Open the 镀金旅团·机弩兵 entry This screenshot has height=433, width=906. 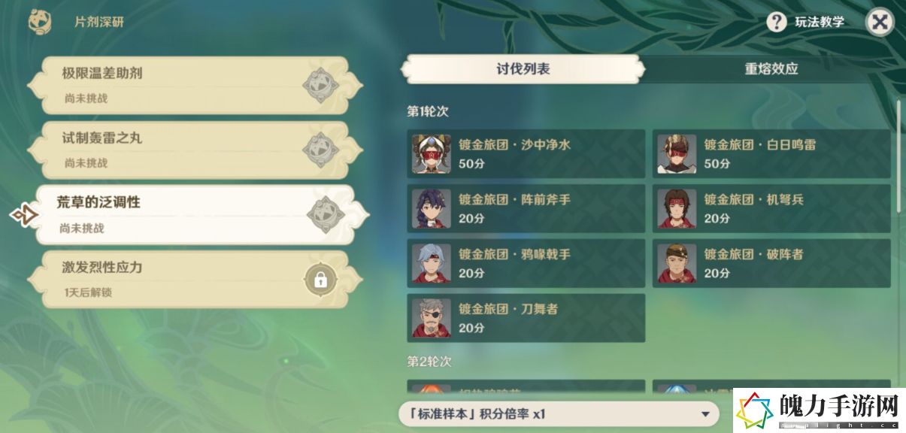[x=771, y=208]
